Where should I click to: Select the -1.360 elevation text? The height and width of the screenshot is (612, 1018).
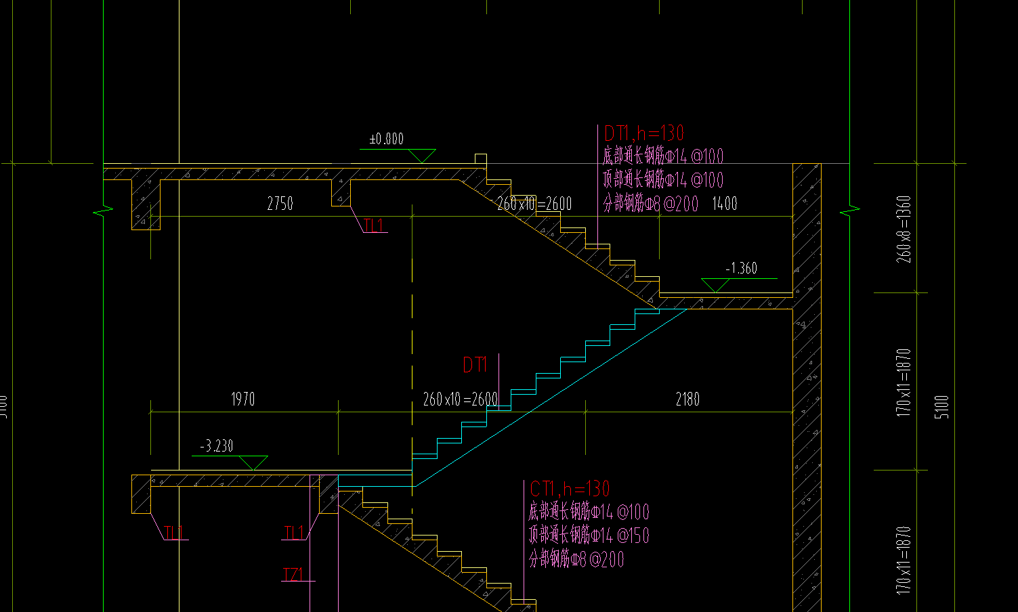(x=741, y=268)
